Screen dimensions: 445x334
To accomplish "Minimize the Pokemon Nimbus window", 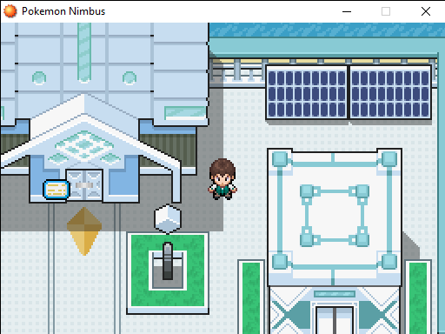I will tap(347, 11).
